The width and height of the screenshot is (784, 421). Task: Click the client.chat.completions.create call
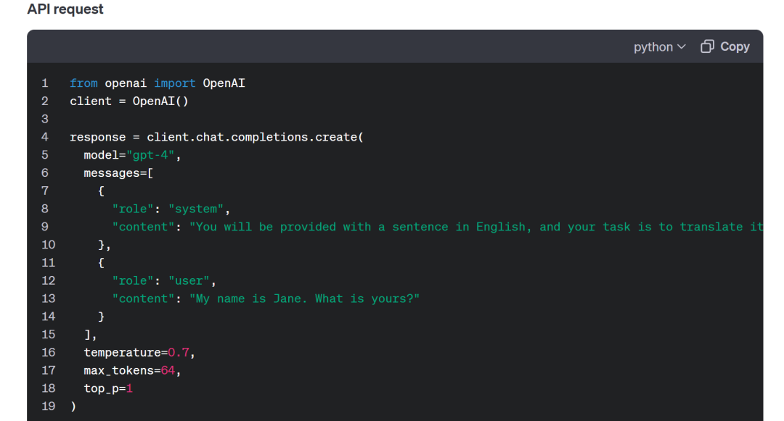254,137
